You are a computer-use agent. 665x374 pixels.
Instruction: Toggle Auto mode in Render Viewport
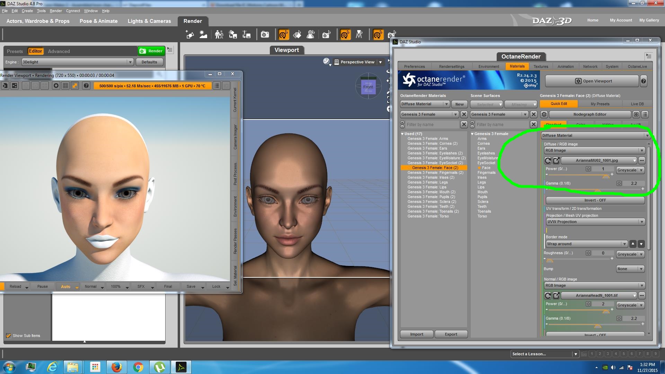pyautogui.click(x=65, y=286)
